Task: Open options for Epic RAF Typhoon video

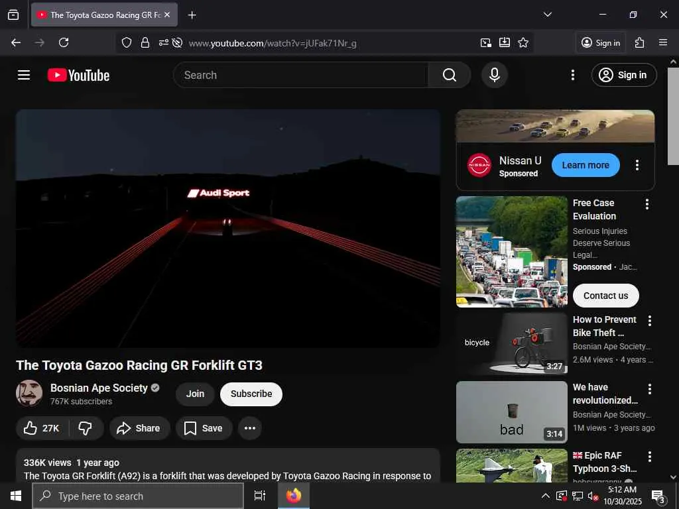Action: point(650,456)
